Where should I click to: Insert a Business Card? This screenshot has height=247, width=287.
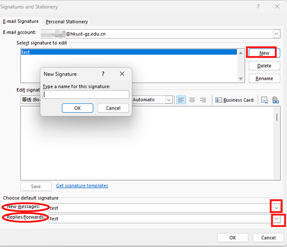[234, 100]
